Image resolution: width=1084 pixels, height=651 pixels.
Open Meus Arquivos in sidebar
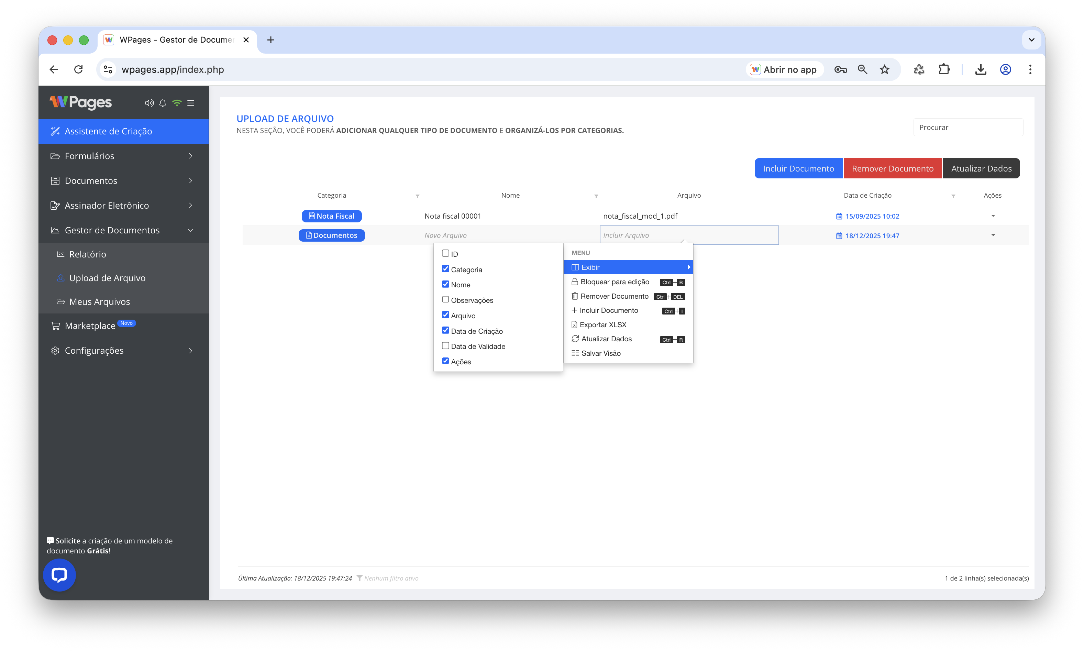pos(100,302)
